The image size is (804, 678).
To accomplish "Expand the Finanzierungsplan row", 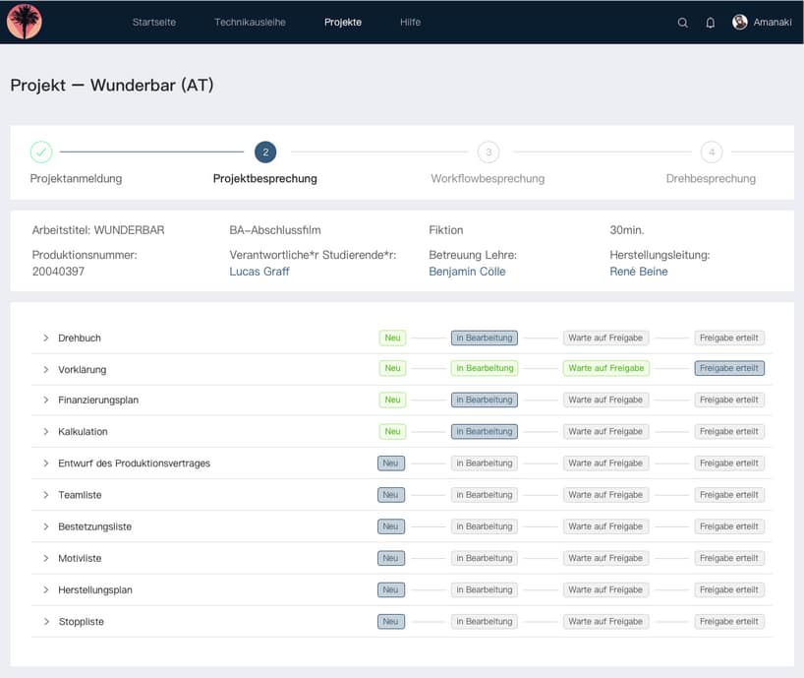I will (46, 401).
